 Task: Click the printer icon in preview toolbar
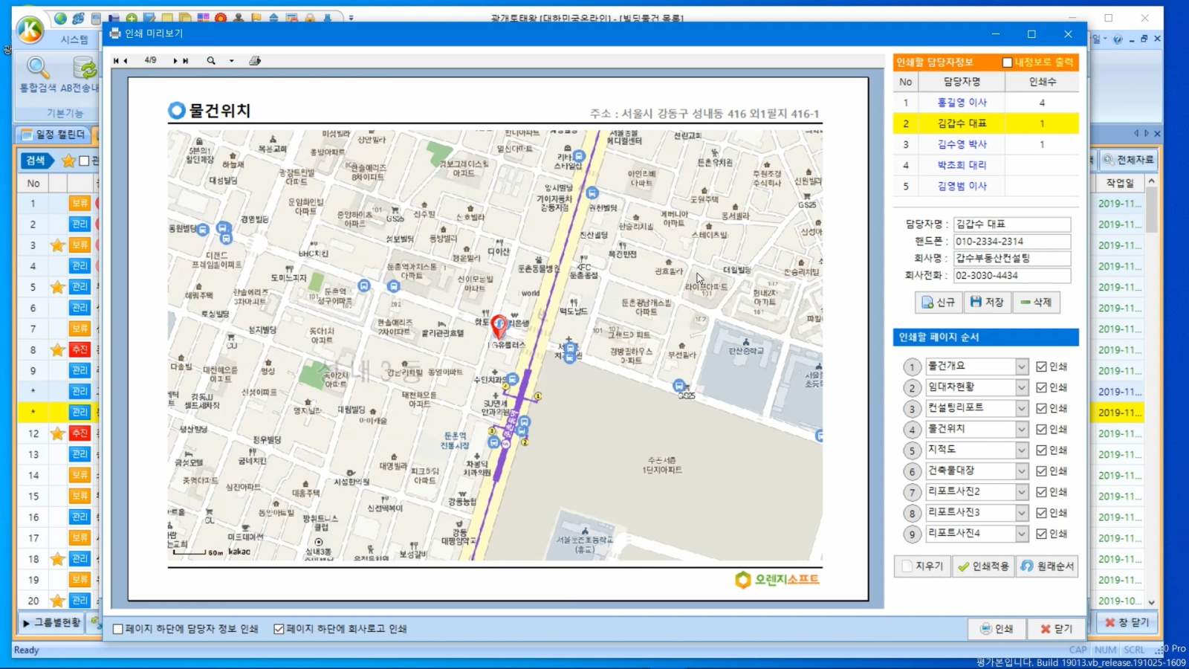tap(255, 61)
